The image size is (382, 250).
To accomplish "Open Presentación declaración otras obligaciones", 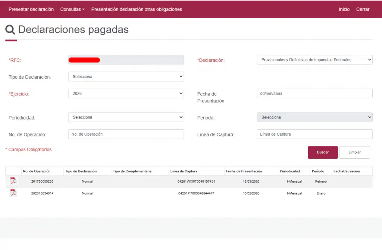I will click(137, 9).
